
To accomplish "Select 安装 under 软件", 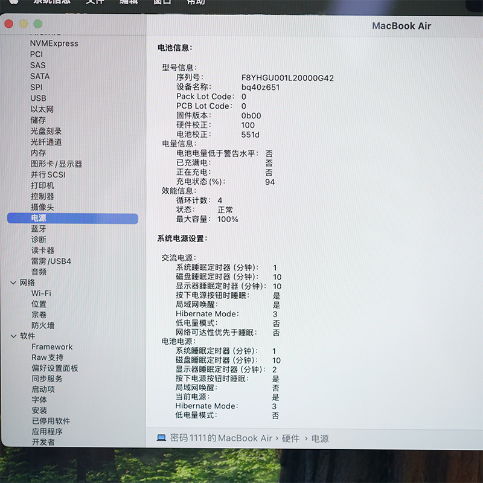I will (39, 411).
